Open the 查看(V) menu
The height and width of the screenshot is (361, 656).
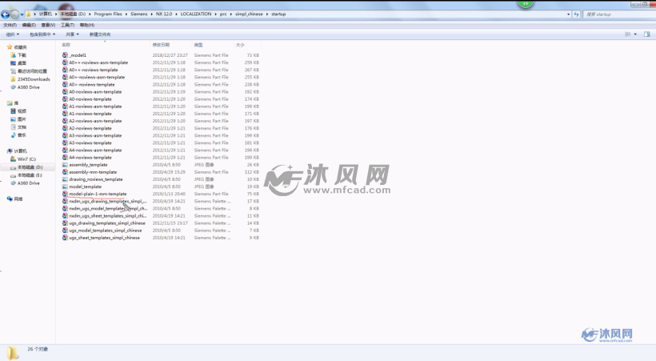(48, 25)
